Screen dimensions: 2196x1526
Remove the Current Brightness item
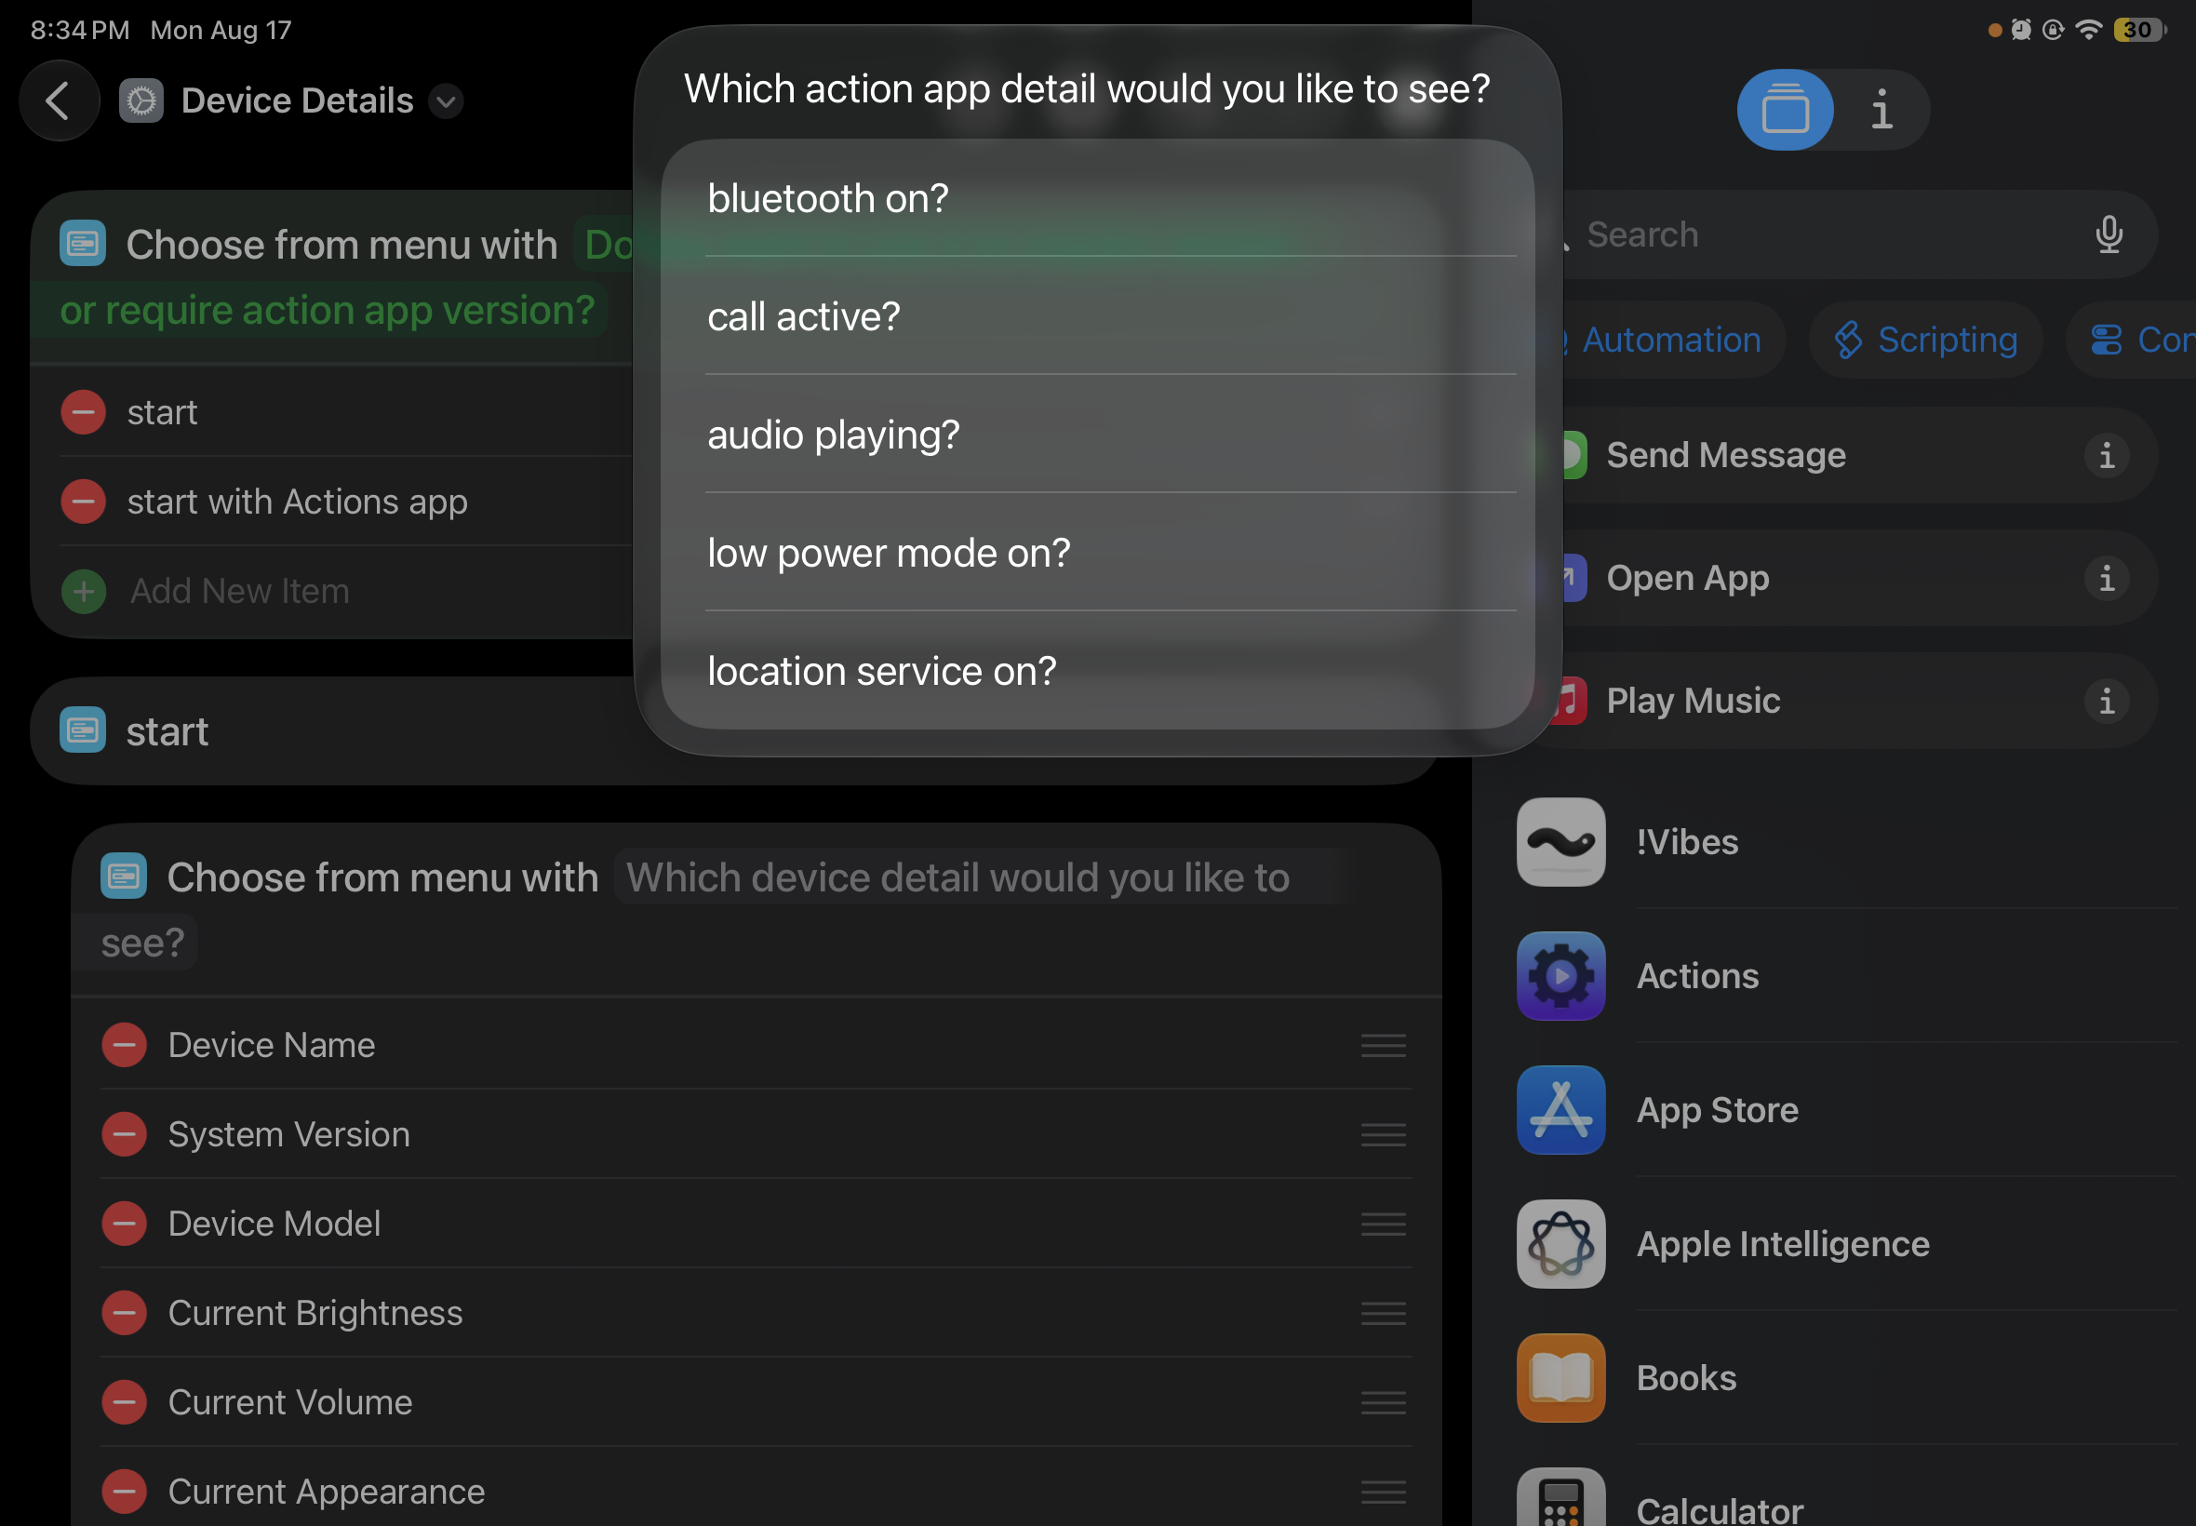tap(125, 1313)
